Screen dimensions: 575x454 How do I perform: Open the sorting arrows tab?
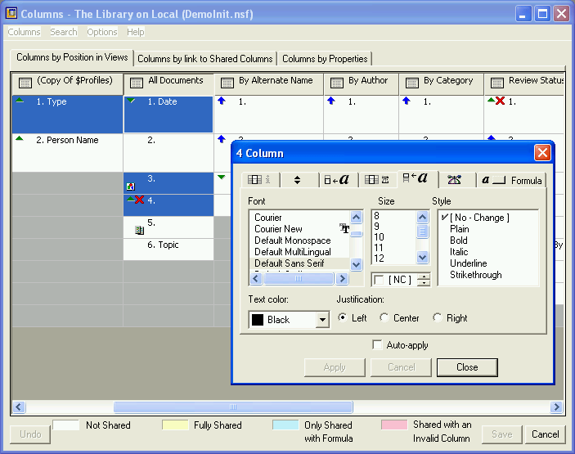[x=298, y=180]
